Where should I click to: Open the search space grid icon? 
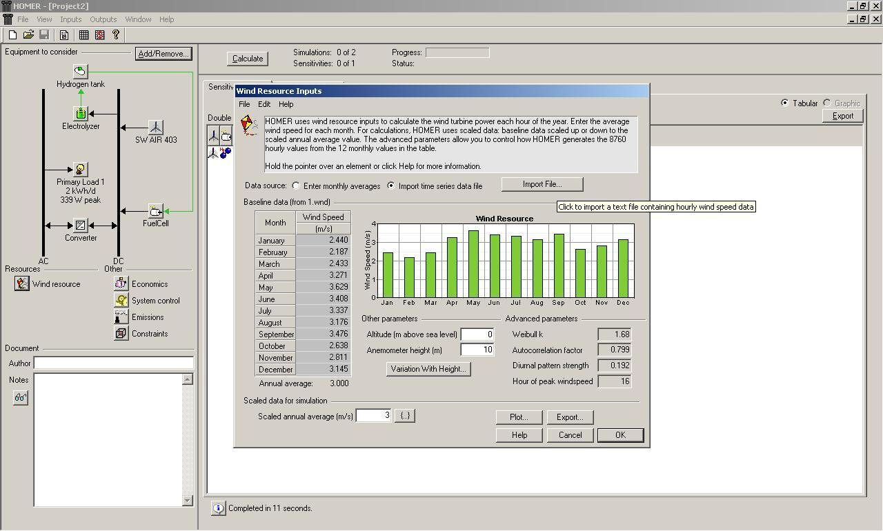click(x=84, y=34)
